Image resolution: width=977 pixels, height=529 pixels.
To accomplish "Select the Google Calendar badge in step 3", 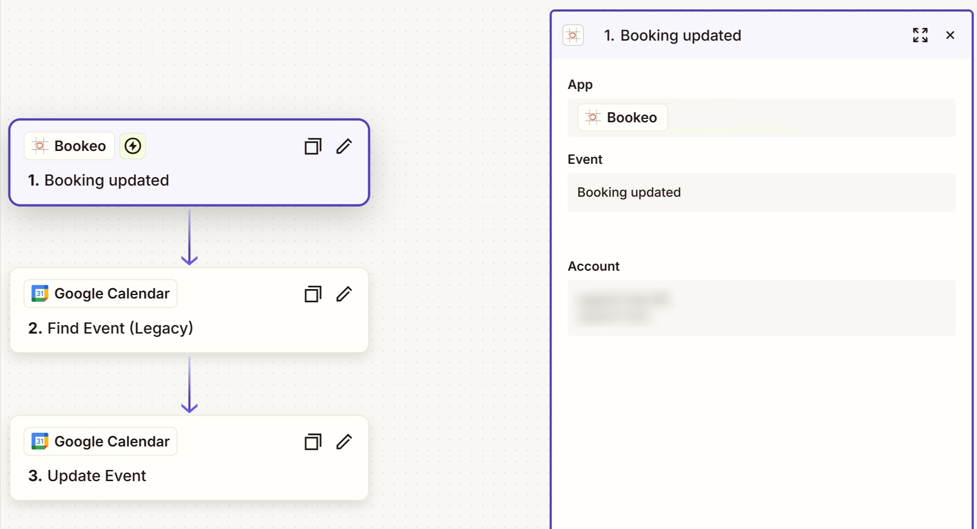I will pos(100,441).
